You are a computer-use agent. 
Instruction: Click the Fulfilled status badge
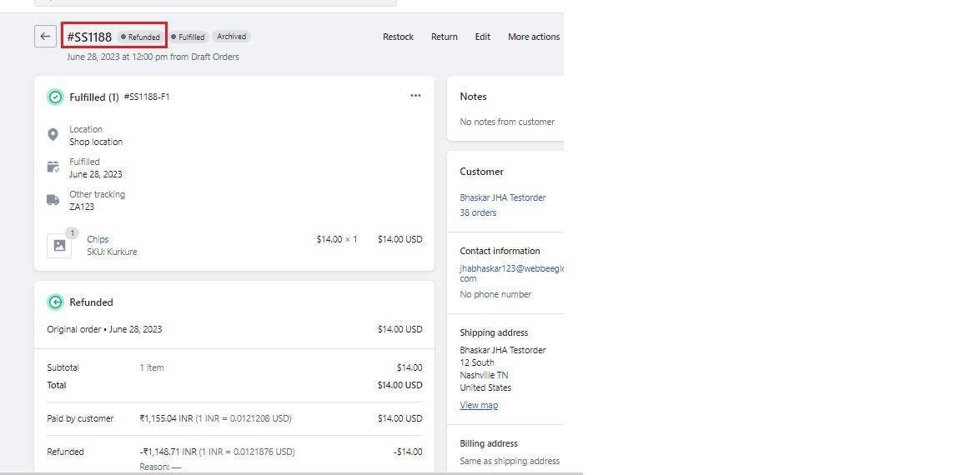[188, 37]
